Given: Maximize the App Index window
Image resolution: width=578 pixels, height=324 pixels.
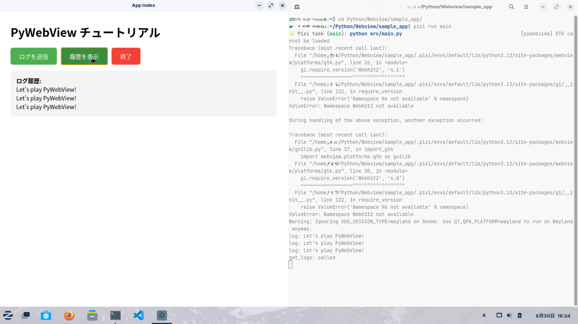Looking at the screenshot, I should [x=271, y=5].
